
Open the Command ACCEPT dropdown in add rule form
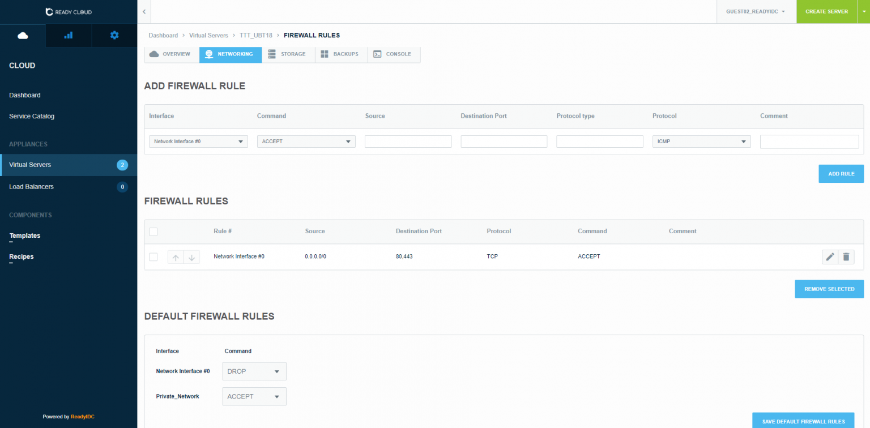pos(306,142)
